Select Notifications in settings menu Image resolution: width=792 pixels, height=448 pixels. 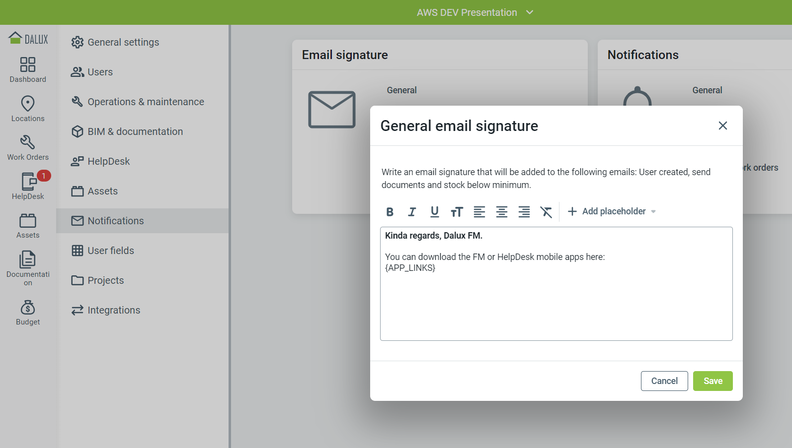tap(143, 221)
